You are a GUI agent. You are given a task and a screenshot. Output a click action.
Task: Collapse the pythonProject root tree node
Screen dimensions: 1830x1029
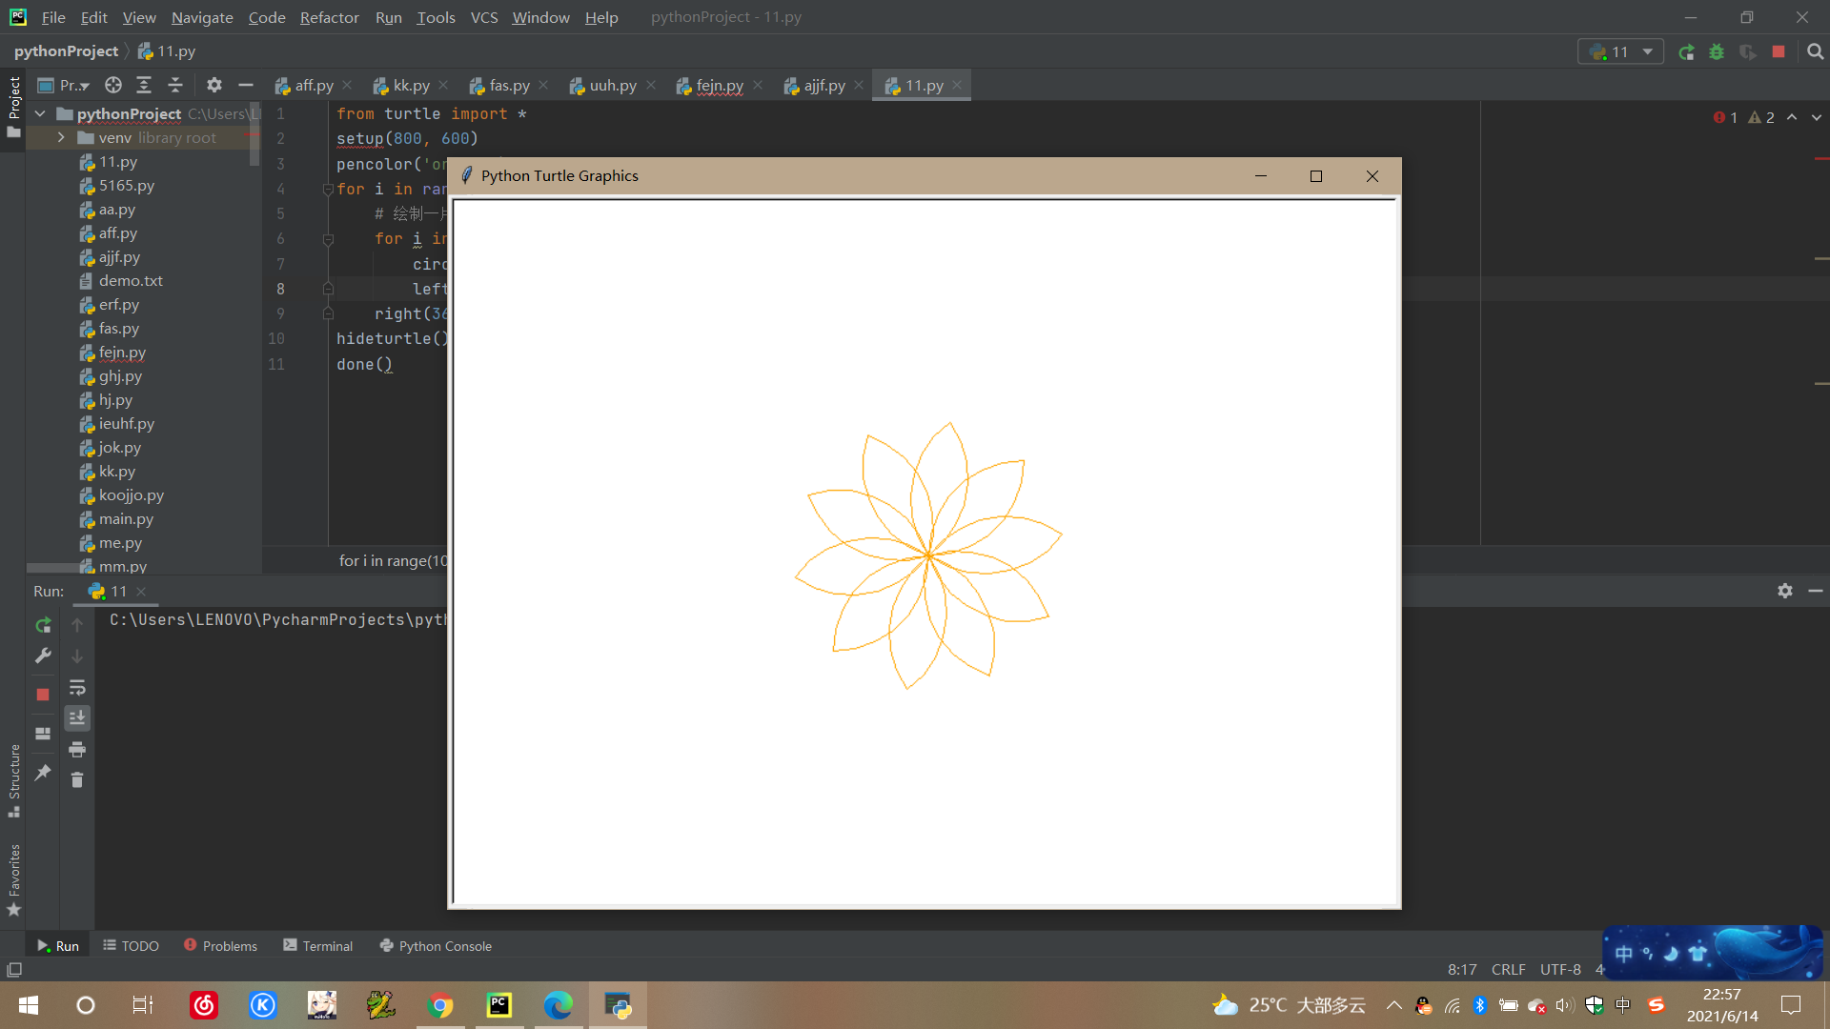[x=40, y=113]
